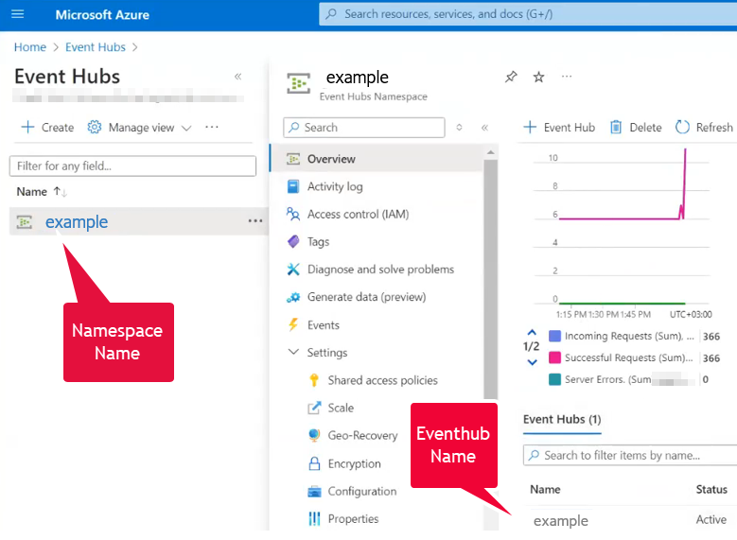Click the Encryption padlock icon
The width and height of the screenshot is (737, 540).
pyautogui.click(x=314, y=463)
